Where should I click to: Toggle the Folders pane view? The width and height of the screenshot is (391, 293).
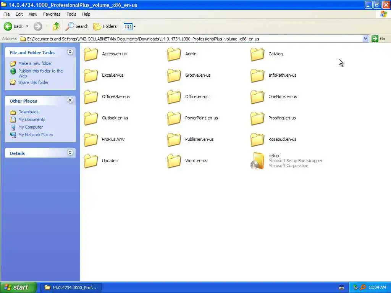click(105, 26)
